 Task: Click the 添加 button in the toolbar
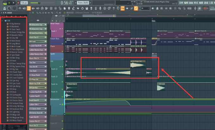[189, 8]
